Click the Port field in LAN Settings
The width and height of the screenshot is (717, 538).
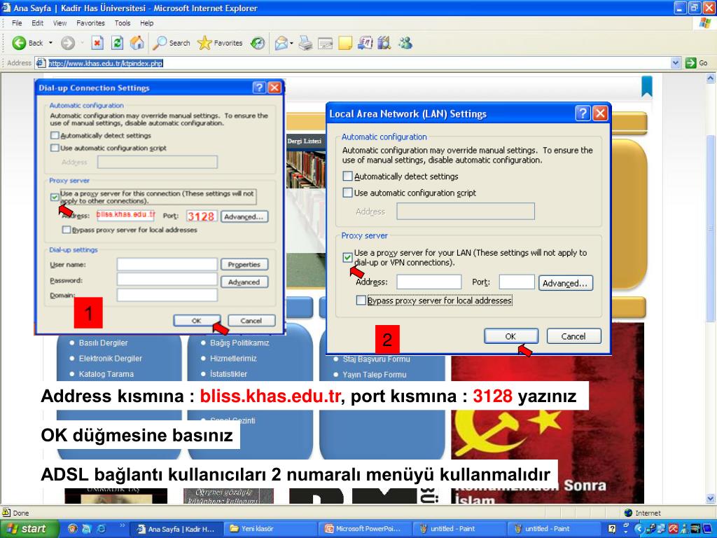click(517, 282)
